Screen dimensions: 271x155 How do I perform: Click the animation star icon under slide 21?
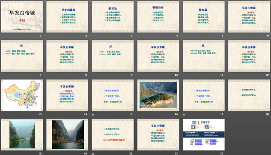(93, 154)
